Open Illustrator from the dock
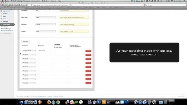The image size is (187, 105). [x=104, y=102]
